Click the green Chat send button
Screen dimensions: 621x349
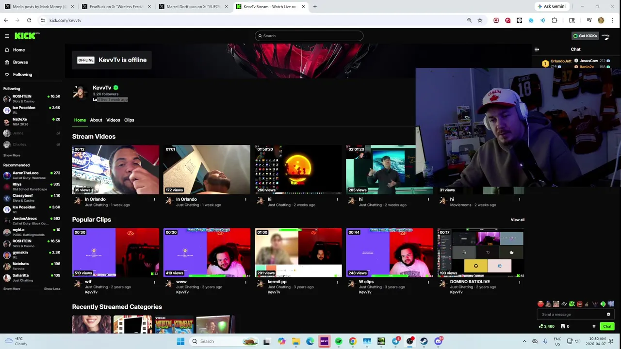607,326
